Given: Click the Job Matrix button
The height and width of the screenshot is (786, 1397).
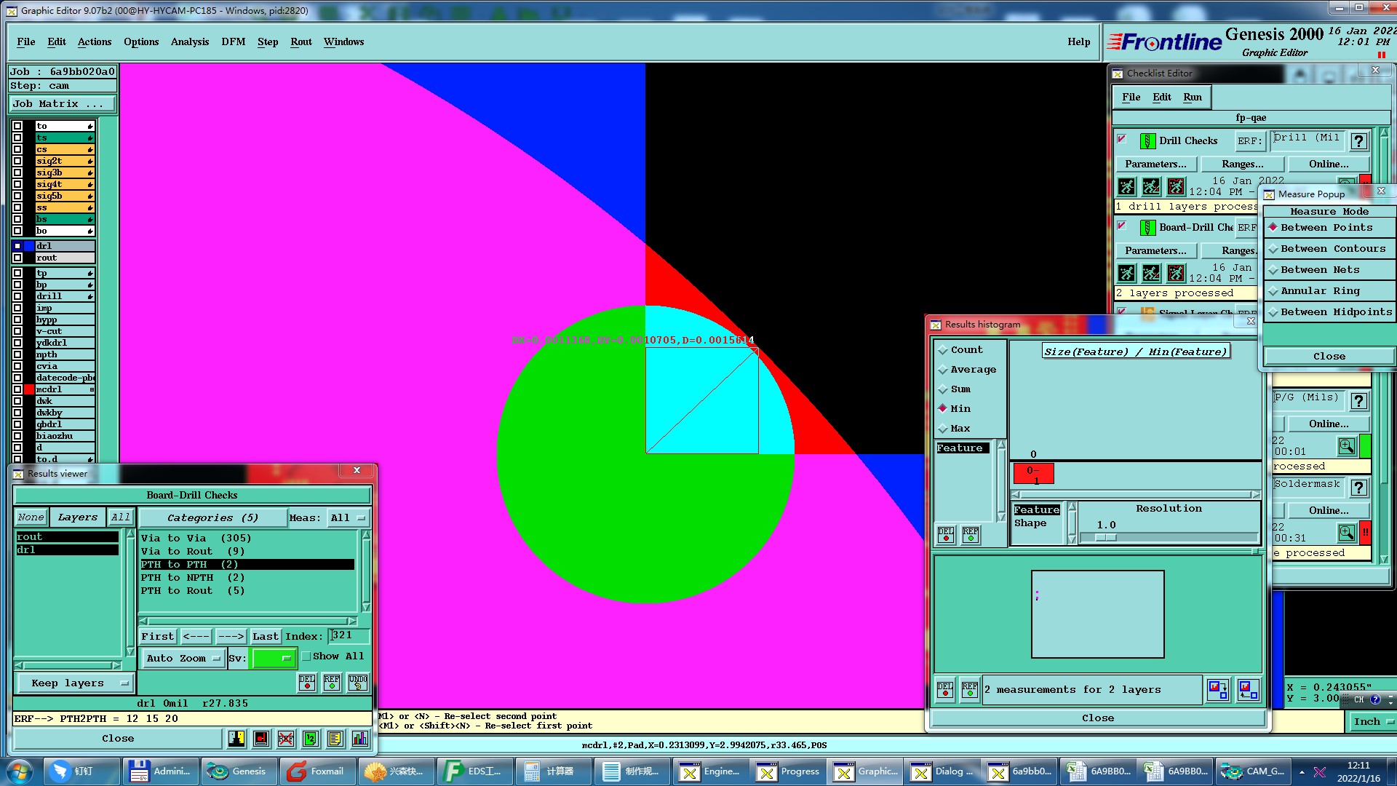Looking at the screenshot, I should (x=61, y=104).
